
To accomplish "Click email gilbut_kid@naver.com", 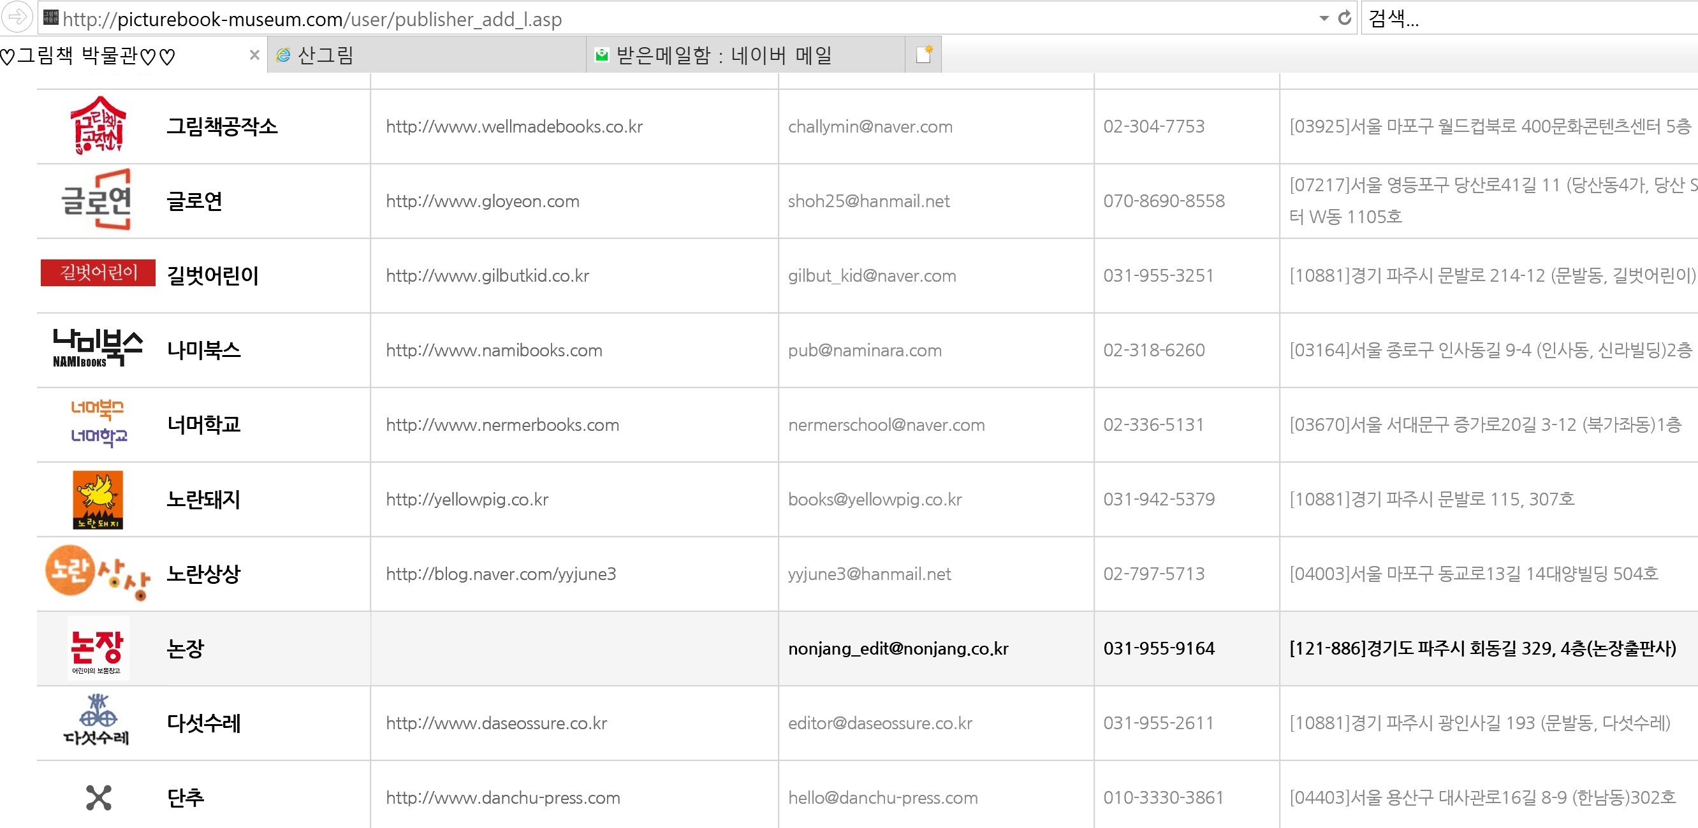I will point(872,276).
